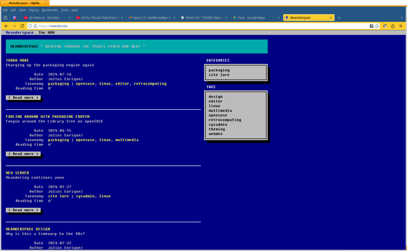The width and height of the screenshot is (407, 251).
Task: Click The WWW navbar link
Action: click(47, 33)
